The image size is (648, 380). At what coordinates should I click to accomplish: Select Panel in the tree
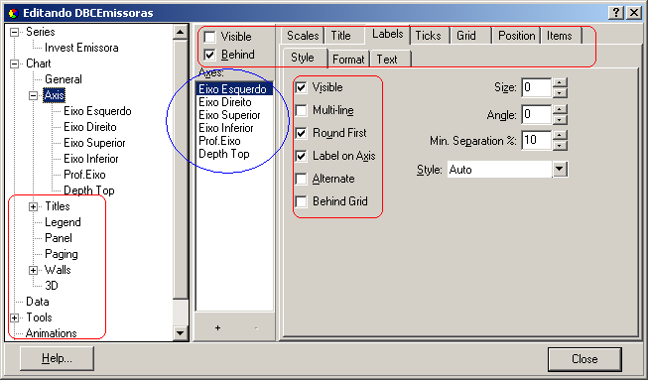pos(59,238)
